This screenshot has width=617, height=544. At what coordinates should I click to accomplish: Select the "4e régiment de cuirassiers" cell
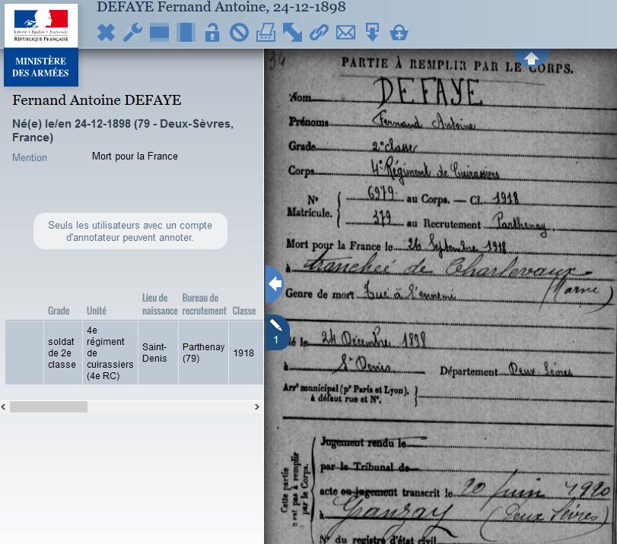[110, 353]
